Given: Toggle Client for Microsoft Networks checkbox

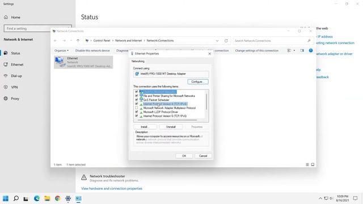Looking at the screenshot, I should [x=137, y=92].
